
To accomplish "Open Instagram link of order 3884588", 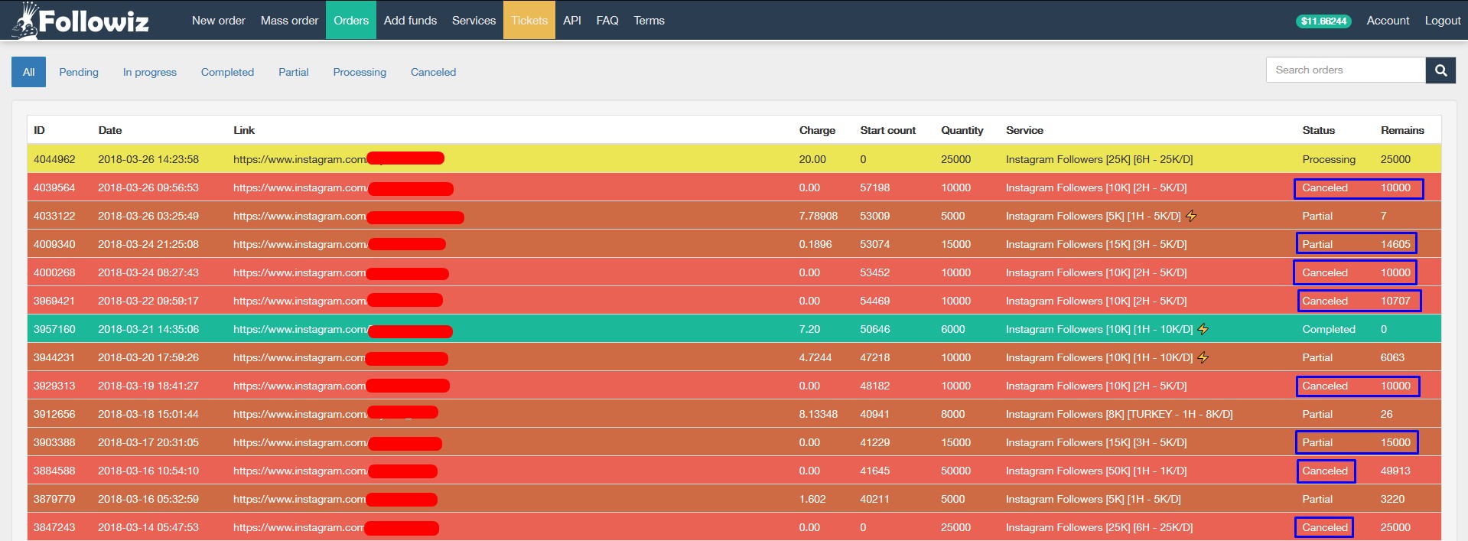I will 335,471.
